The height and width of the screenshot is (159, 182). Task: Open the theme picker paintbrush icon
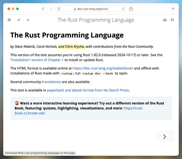click(x=19, y=20)
